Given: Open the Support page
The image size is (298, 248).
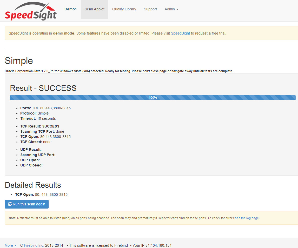Looking at the screenshot, I should [x=150, y=9].
